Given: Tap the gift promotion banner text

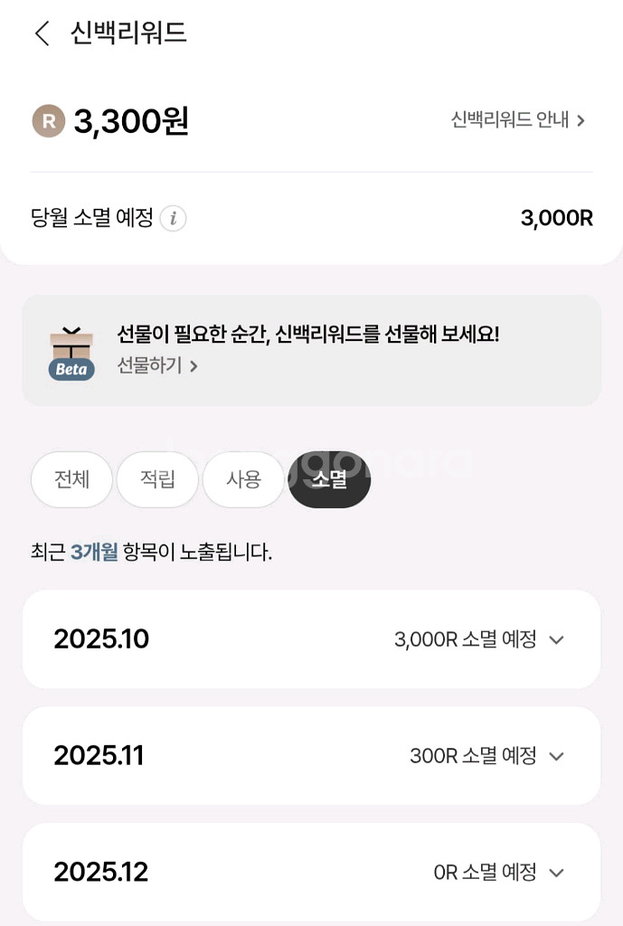Looking at the screenshot, I should click(308, 335).
